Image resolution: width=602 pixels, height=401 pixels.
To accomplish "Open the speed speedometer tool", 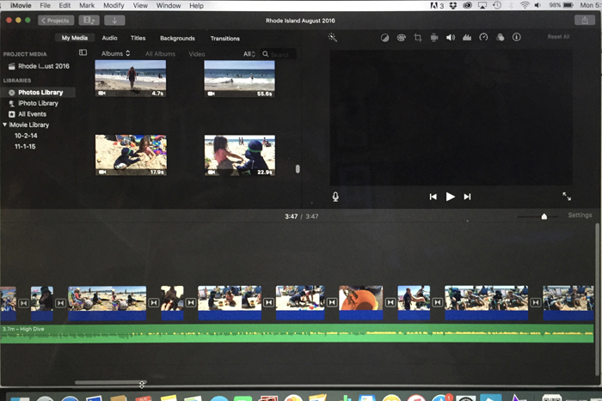I will pos(483,38).
